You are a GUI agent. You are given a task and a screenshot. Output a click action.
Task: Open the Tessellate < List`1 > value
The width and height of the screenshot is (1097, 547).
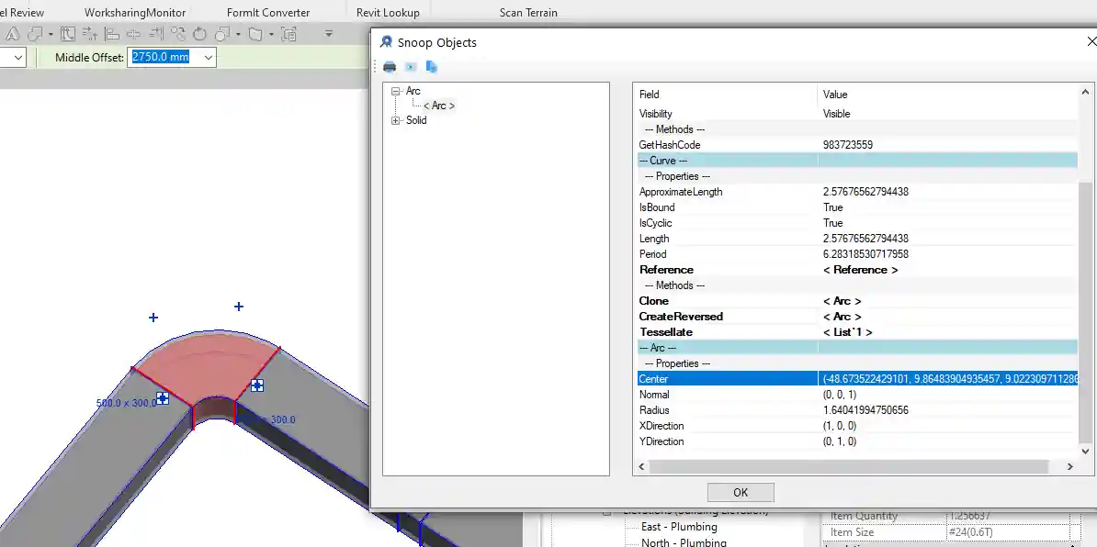click(847, 332)
